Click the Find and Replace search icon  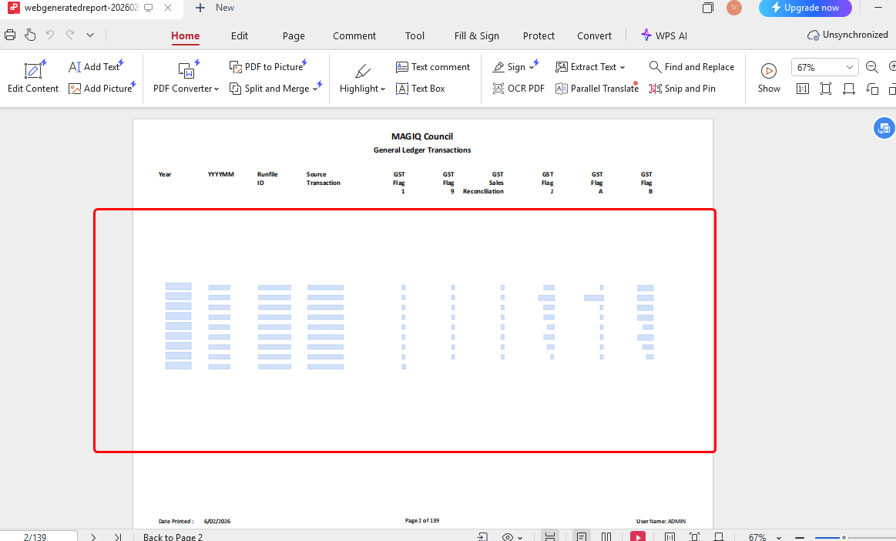[x=655, y=67]
